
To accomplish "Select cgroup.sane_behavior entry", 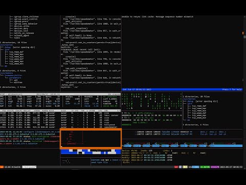I will [26, 24].
